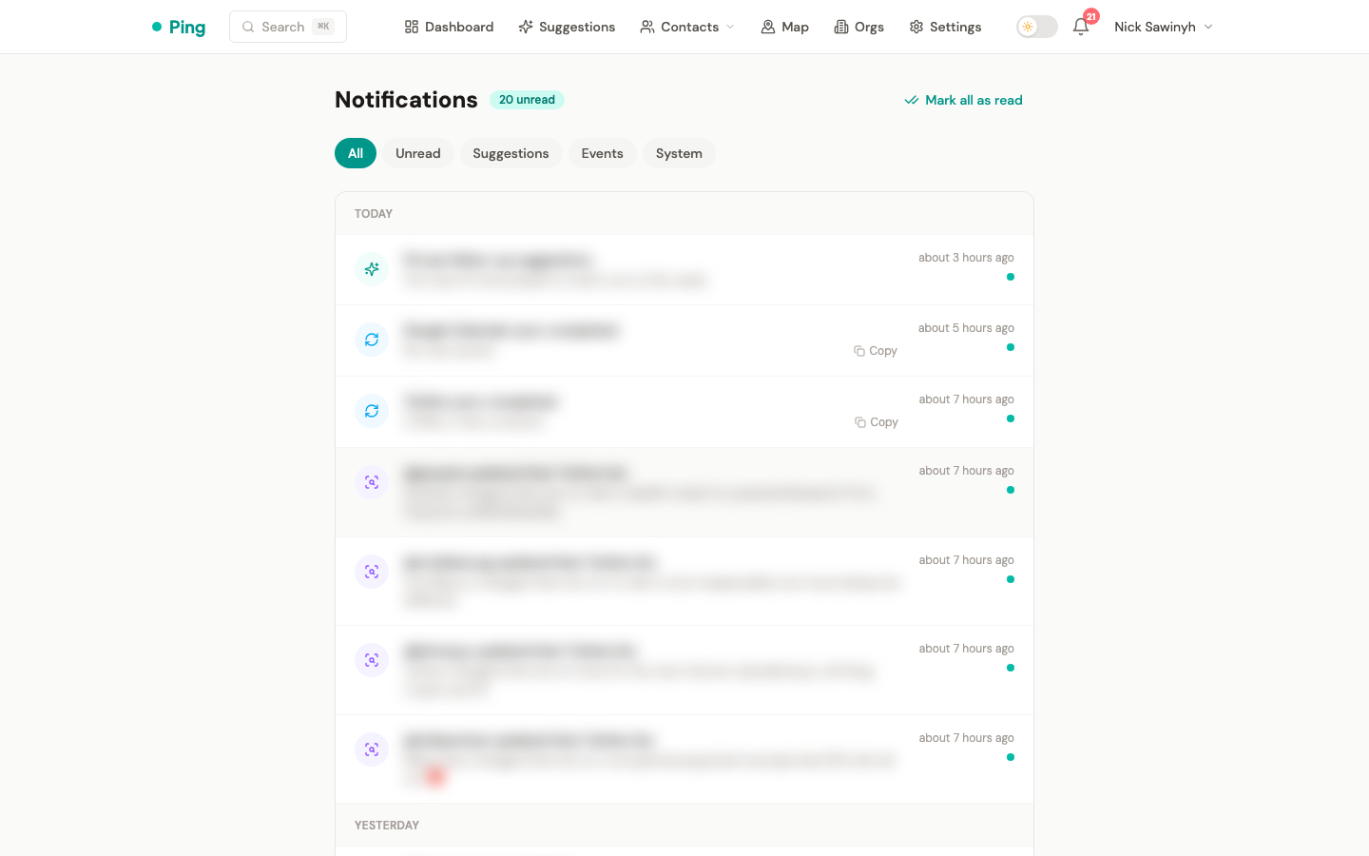Click the Ping logo
Screen dimensions: 1369x856
[x=179, y=27]
